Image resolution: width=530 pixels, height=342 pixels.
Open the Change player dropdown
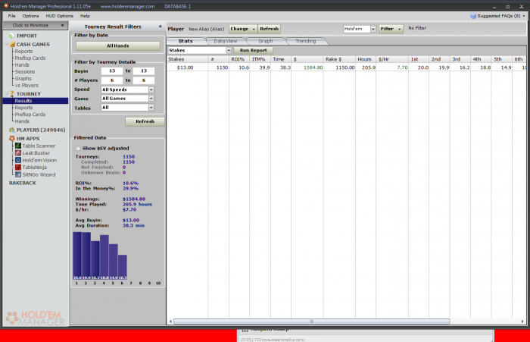(243, 29)
